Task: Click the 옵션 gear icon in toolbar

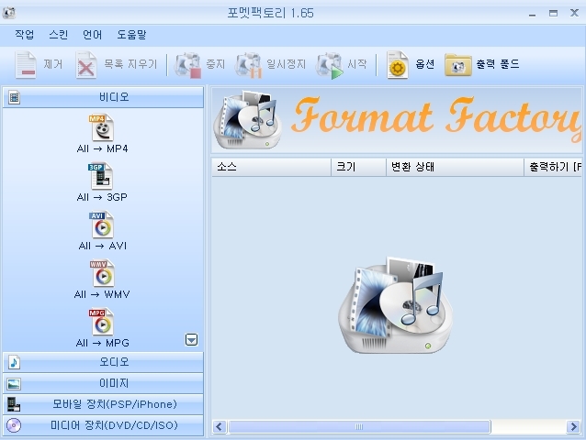Action: tap(398, 65)
